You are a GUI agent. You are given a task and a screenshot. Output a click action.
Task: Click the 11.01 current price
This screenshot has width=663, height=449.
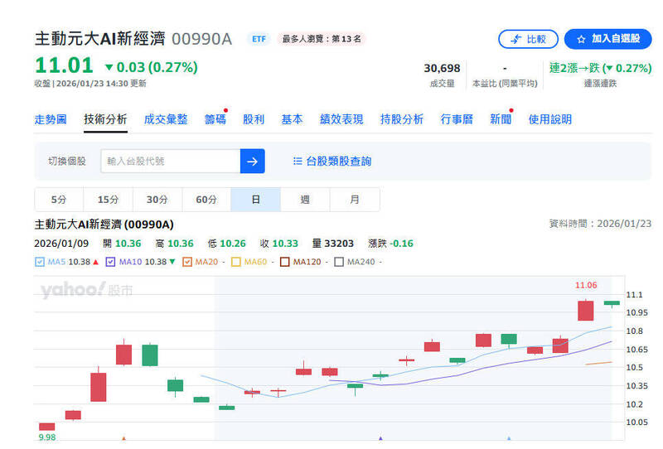point(64,66)
